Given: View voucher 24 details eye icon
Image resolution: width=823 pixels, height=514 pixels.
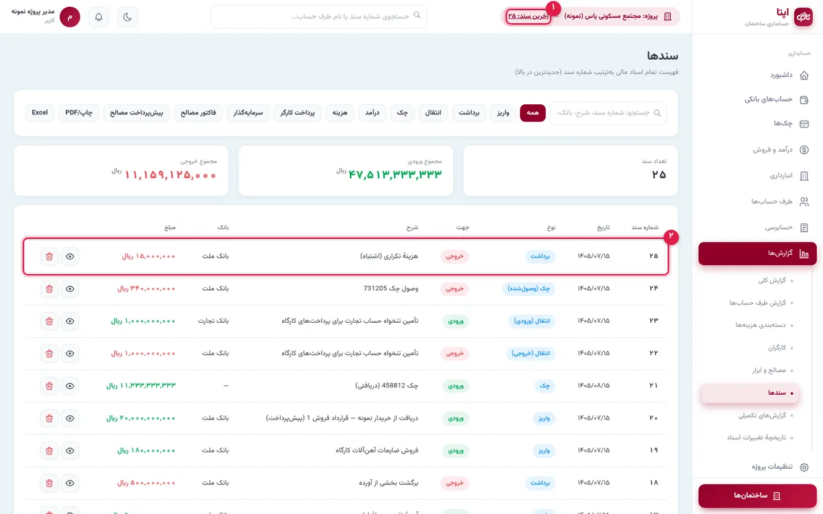Looking at the screenshot, I should (70, 289).
